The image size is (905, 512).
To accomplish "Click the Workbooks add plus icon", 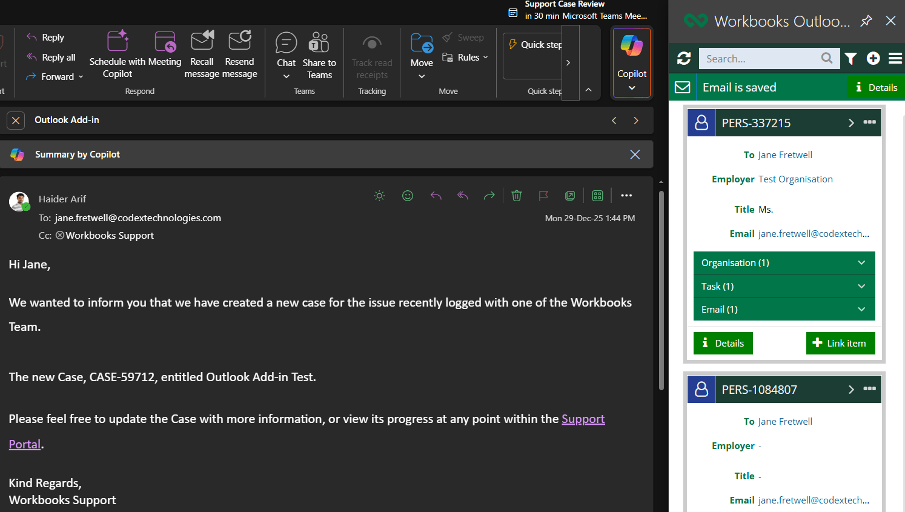I will tap(873, 58).
